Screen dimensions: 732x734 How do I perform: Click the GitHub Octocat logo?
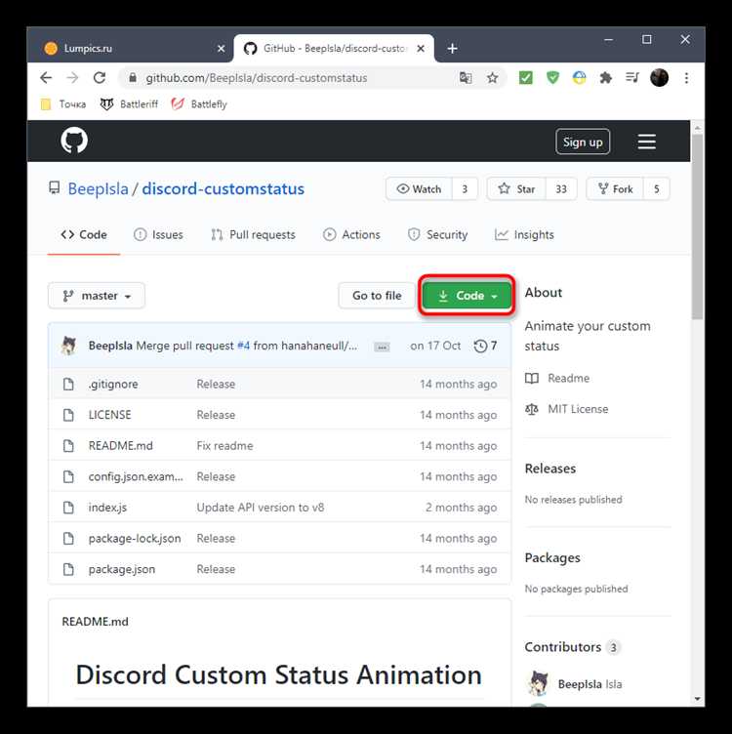pos(74,141)
